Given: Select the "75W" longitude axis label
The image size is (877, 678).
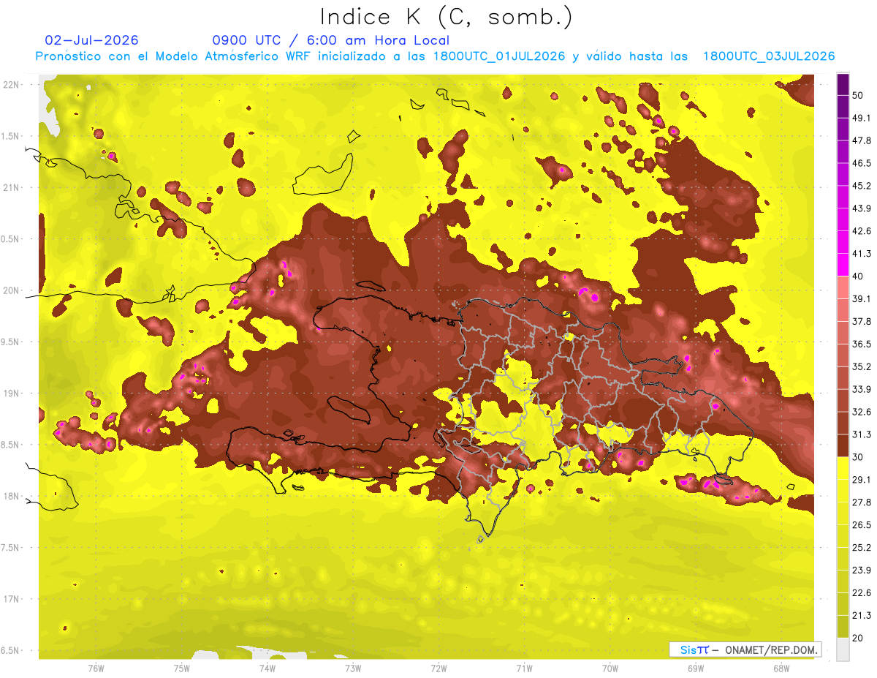Looking at the screenshot, I should click(x=182, y=668).
